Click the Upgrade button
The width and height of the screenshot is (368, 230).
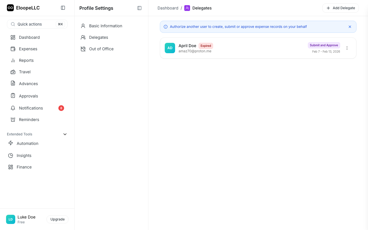click(x=57, y=219)
